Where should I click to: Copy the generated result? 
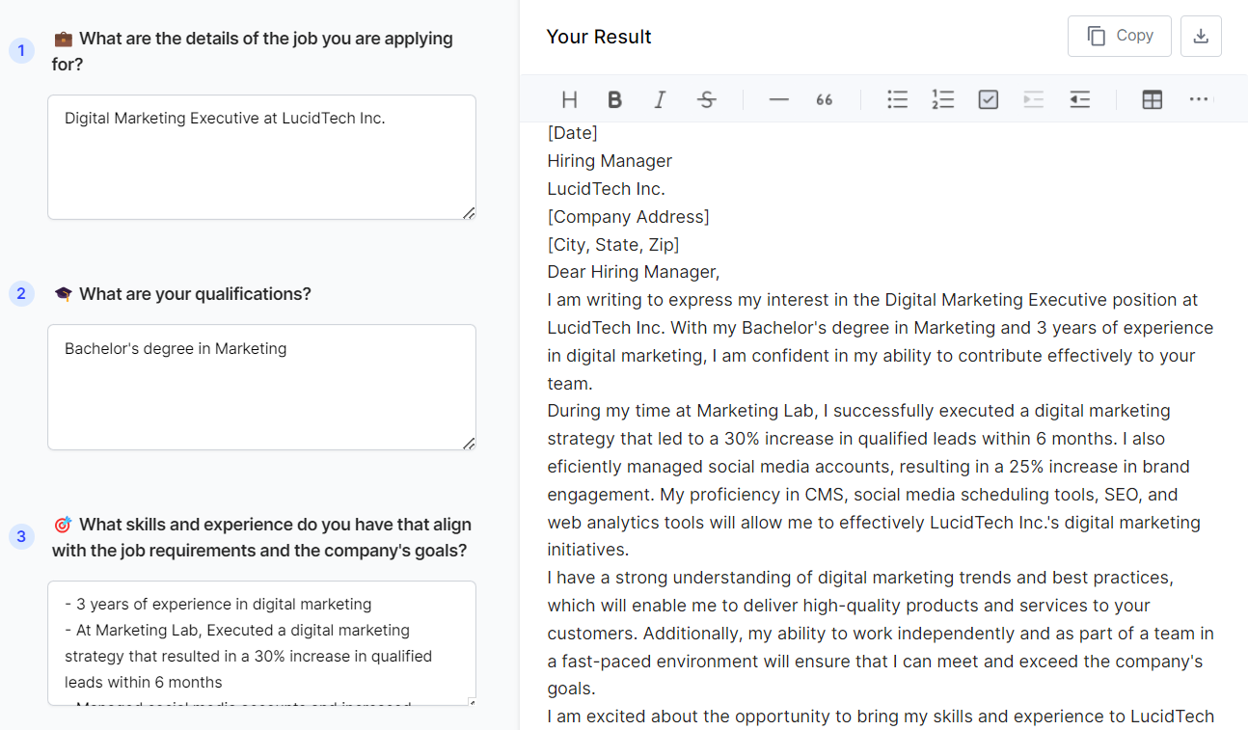1119,36
